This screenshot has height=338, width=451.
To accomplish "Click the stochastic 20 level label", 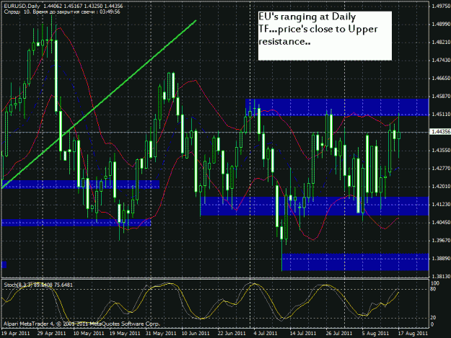I will click(x=434, y=318).
